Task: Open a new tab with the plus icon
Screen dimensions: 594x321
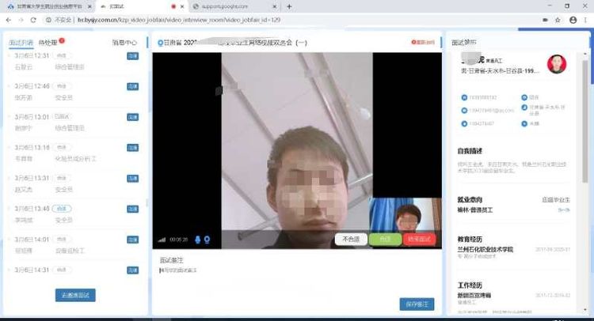Action: coord(289,6)
